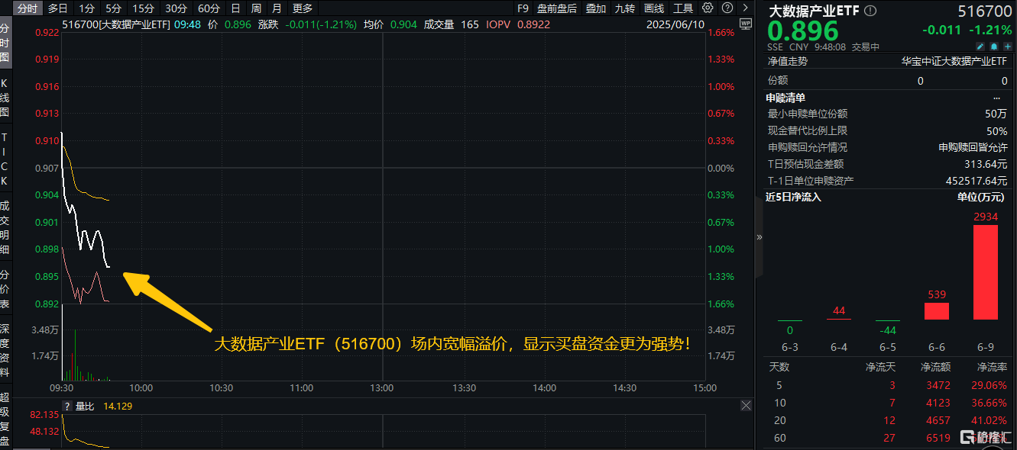Viewport: 1017px width, 450px height.
Task: Click the 6519 net flow amount cell
Action: coord(938,438)
